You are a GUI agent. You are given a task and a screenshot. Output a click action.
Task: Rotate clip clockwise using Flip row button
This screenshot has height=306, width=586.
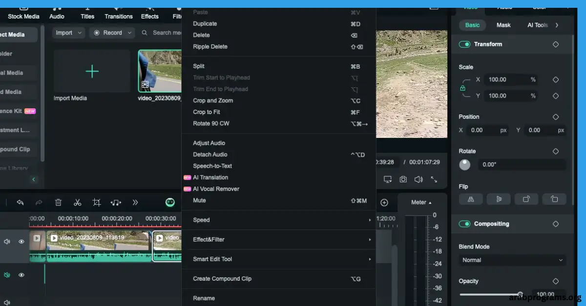point(526,199)
